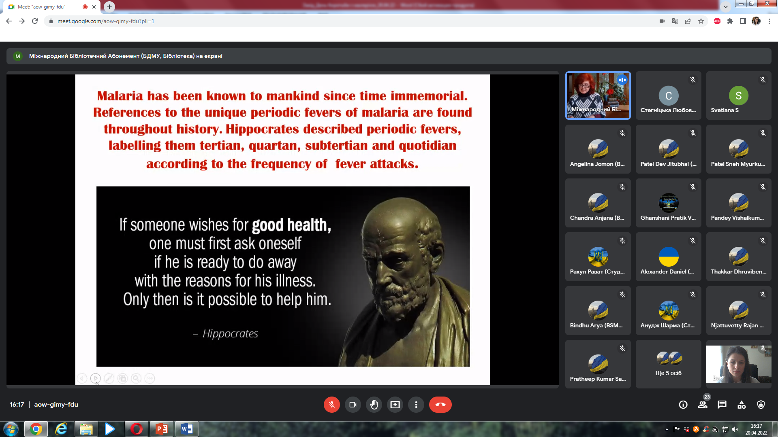This screenshot has height=437, width=778.
Task: Click Стегніцька Любов participant tile
Action: pos(668,95)
